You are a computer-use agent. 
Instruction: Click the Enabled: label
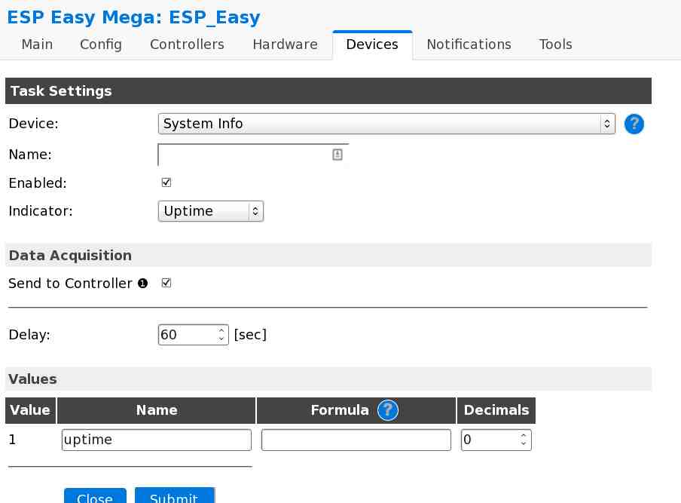[38, 183]
